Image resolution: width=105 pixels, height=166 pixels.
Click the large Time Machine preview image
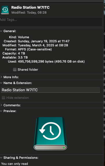click(50, 134)
